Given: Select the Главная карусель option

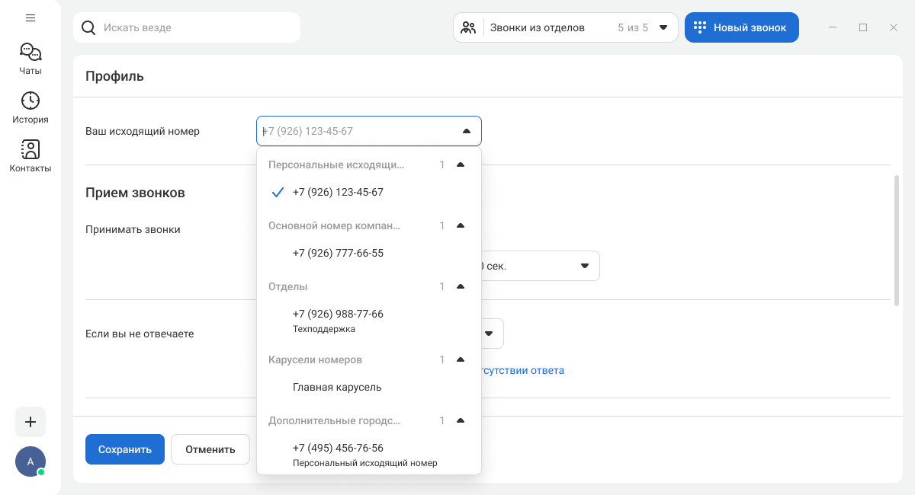Looking at the screenshot, I should point(337,388).
